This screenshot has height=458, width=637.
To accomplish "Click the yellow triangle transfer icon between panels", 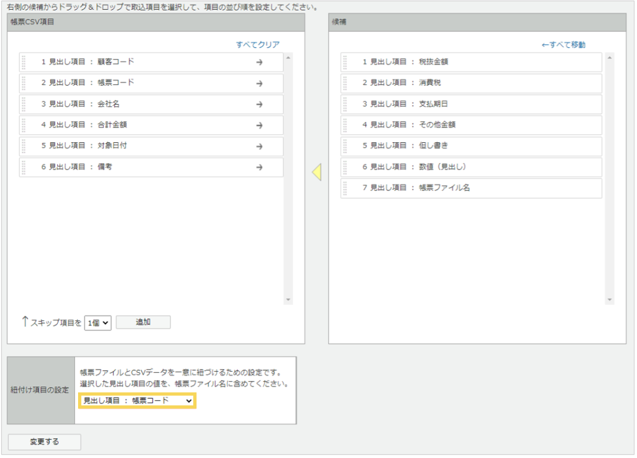I will (317, 171).
